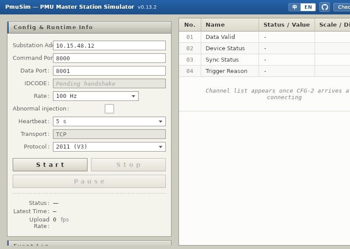
Task: Click the PmuSim application title text
Action: [x=70, y=7]
